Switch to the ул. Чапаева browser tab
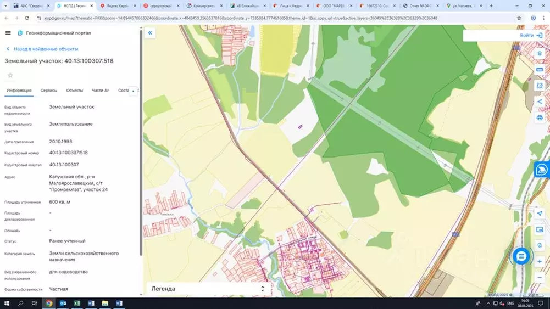Image resolution: width=550 pixels, height=309 pixels. (463, 5)
